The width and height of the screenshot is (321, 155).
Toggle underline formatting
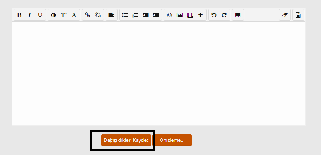tap(40, 15)
